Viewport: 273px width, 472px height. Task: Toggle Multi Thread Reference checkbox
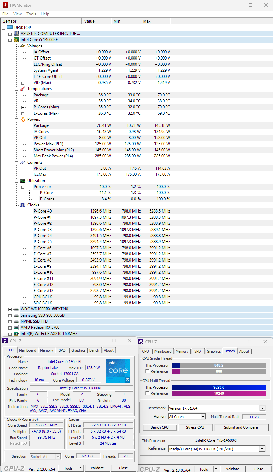(x=147, y=393)
